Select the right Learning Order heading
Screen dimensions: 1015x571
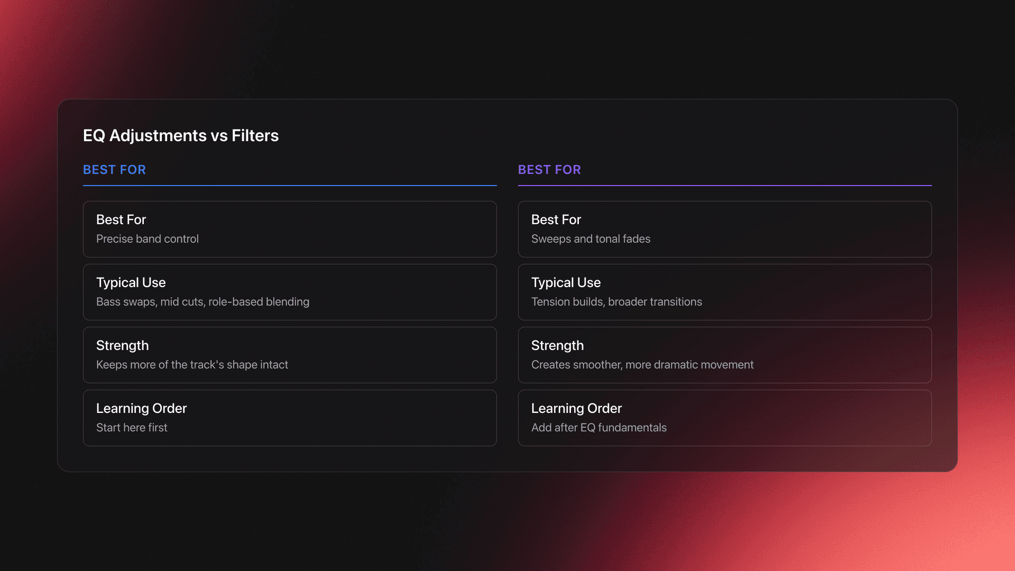point(576,408)
